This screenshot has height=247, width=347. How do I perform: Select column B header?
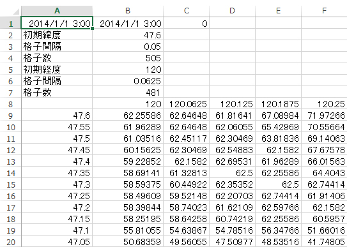[x=128, y=11]
